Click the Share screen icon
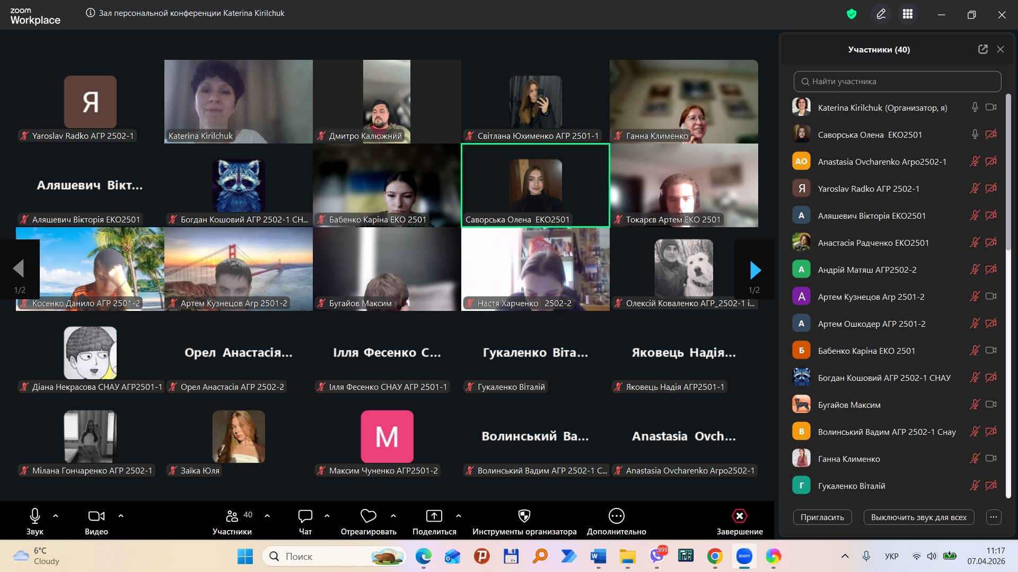Screen dimensions: 1018x572 click(x=434, y=516)
